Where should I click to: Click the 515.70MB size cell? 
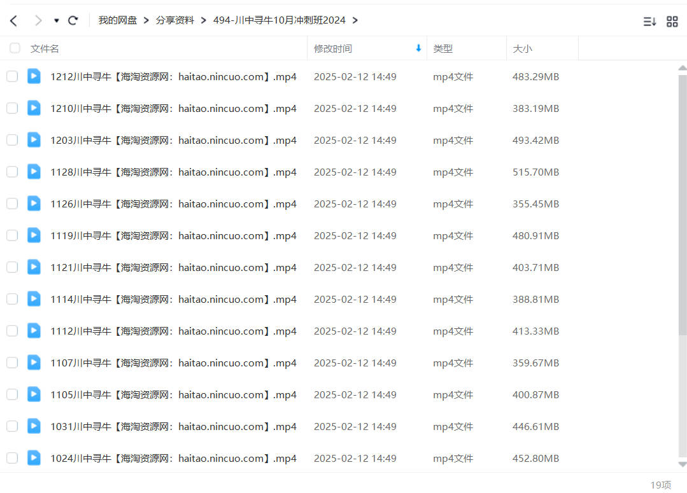(x=536, y=172)
